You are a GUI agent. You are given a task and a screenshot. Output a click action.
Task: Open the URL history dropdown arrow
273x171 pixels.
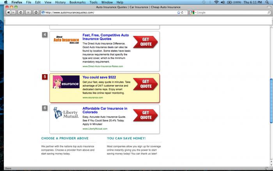[185, 12]
